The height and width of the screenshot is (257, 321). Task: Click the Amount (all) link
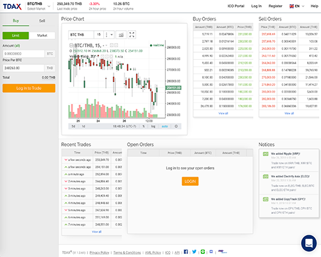[x=17, y=46]
